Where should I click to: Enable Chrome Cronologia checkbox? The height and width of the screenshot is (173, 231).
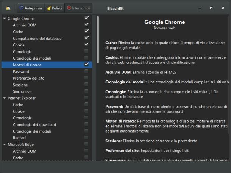pyautogui.click(x=86, y=51)
